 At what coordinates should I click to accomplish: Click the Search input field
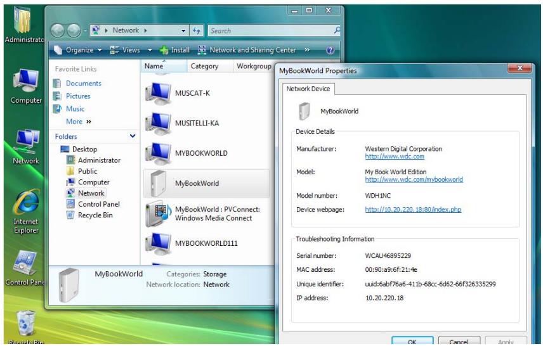[270, 31]
